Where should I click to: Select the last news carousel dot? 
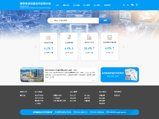[96, 80]
